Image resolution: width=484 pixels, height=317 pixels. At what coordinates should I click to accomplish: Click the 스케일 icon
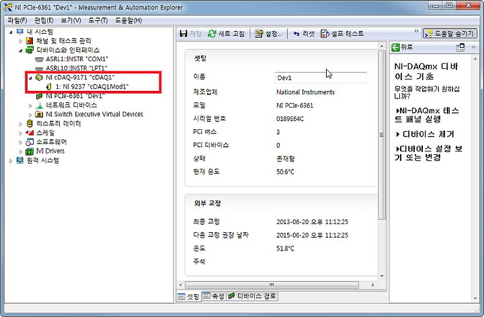point(30,133)
